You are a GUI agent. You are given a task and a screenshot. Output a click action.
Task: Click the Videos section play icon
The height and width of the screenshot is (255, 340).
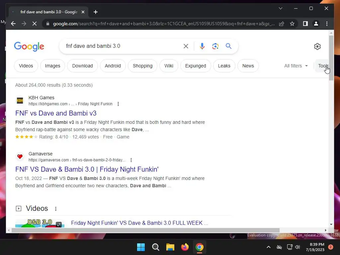(x=19, y=209)
